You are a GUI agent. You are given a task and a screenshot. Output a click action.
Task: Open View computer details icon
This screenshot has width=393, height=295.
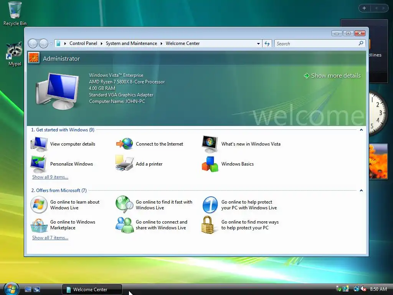(39, 144)
